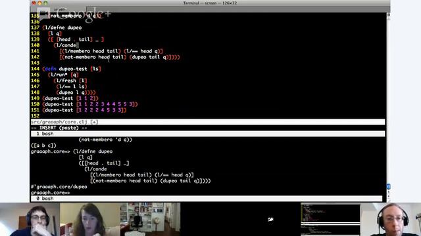This screenshot has height=236, width=421.
Task: Select the woman participant's video thumbnail
Action: pos(90,220)
